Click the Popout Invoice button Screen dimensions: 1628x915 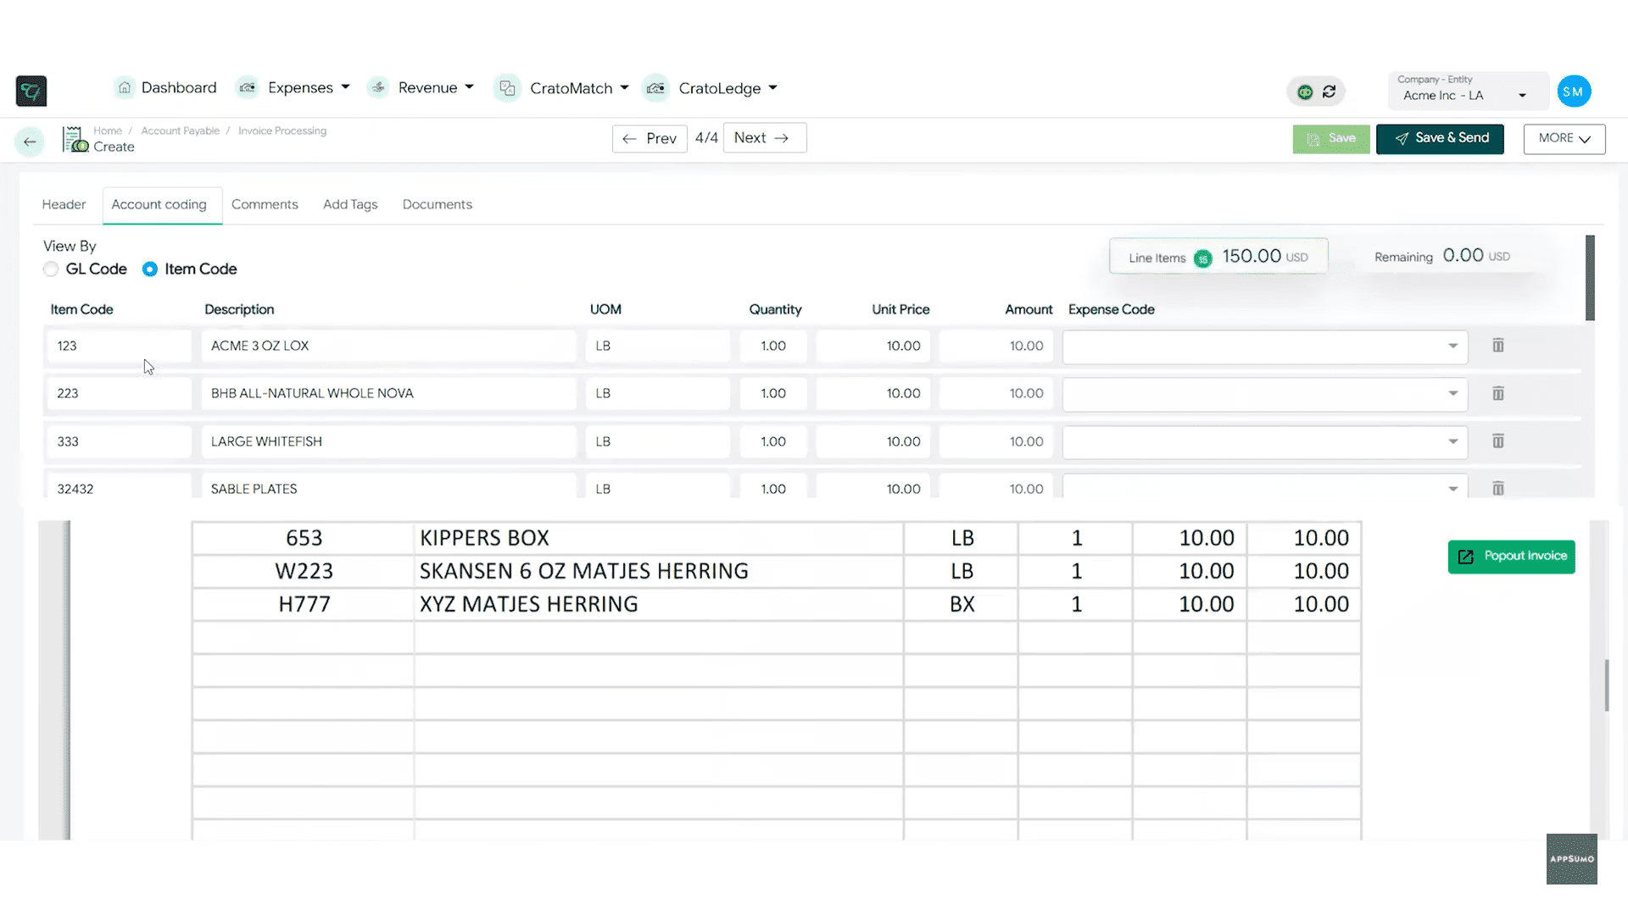1511,557
